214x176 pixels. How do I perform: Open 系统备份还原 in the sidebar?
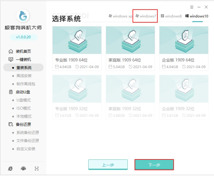coord(27,132)
